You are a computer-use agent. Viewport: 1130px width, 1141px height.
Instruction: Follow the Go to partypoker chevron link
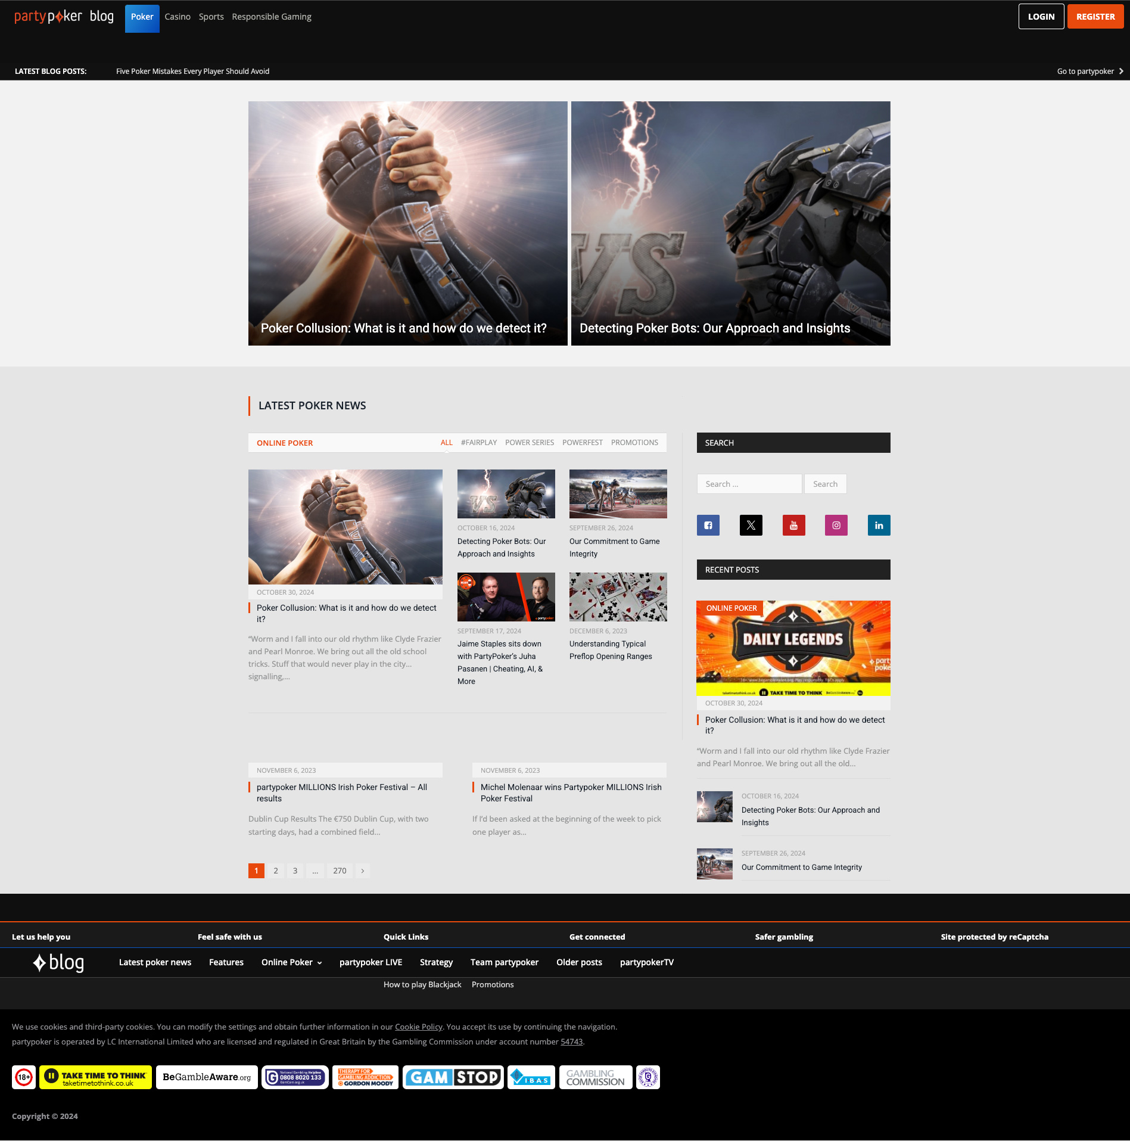click(x=1090, y=71)
